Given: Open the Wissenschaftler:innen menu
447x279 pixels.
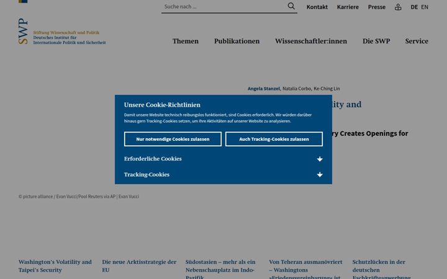Looking at the screenshot, I should (311, 41).
